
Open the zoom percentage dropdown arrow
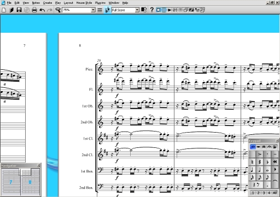pyautogui.click(x=93, y=10)
